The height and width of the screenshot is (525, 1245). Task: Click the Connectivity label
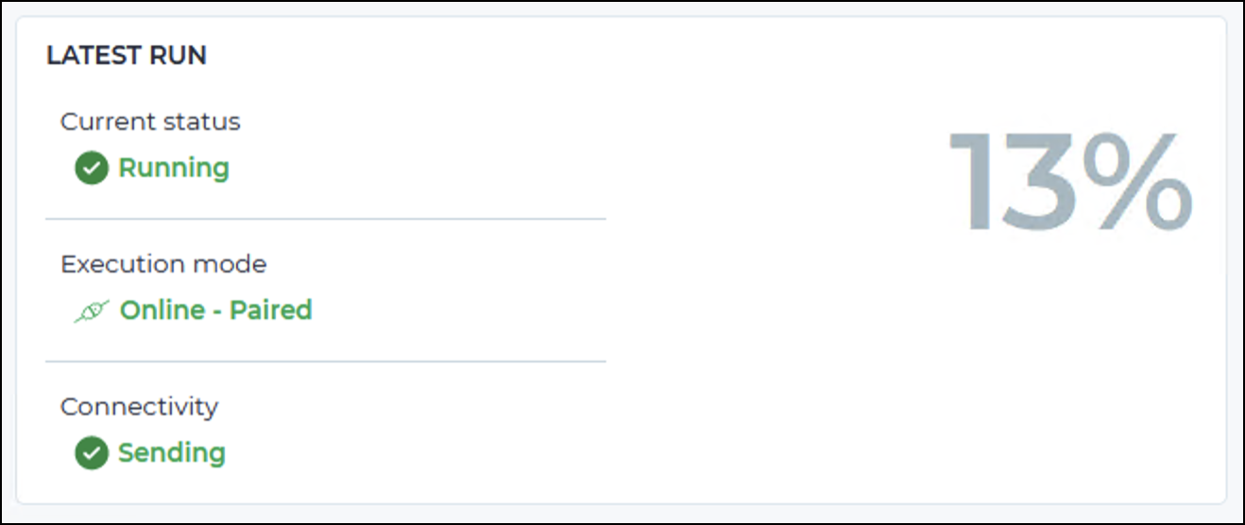point(139,407)
